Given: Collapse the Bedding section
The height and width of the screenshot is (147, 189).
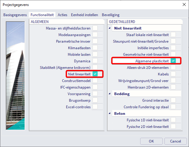Looking at the screenshot, I should click(x=110, y=94).
